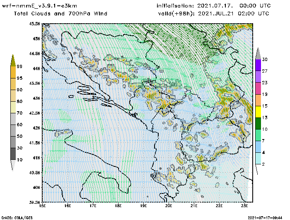Screen dimensions: 290x220
Task: Click the darkest gray 10–30 cloud swatch
Action: [x=13, y=154]
